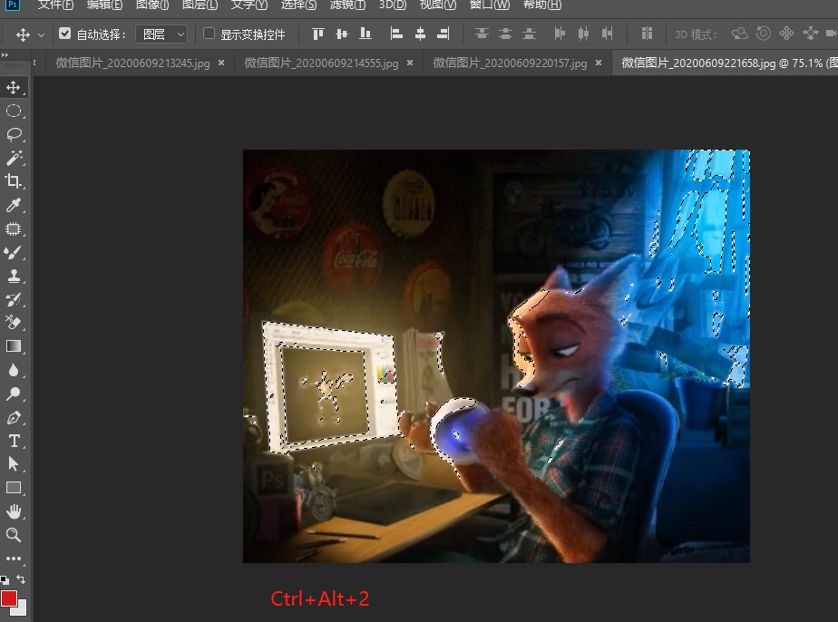This screenshot has width=838, height=622.
Task: Open the 滤镜 menu
Action: [346, 5]
